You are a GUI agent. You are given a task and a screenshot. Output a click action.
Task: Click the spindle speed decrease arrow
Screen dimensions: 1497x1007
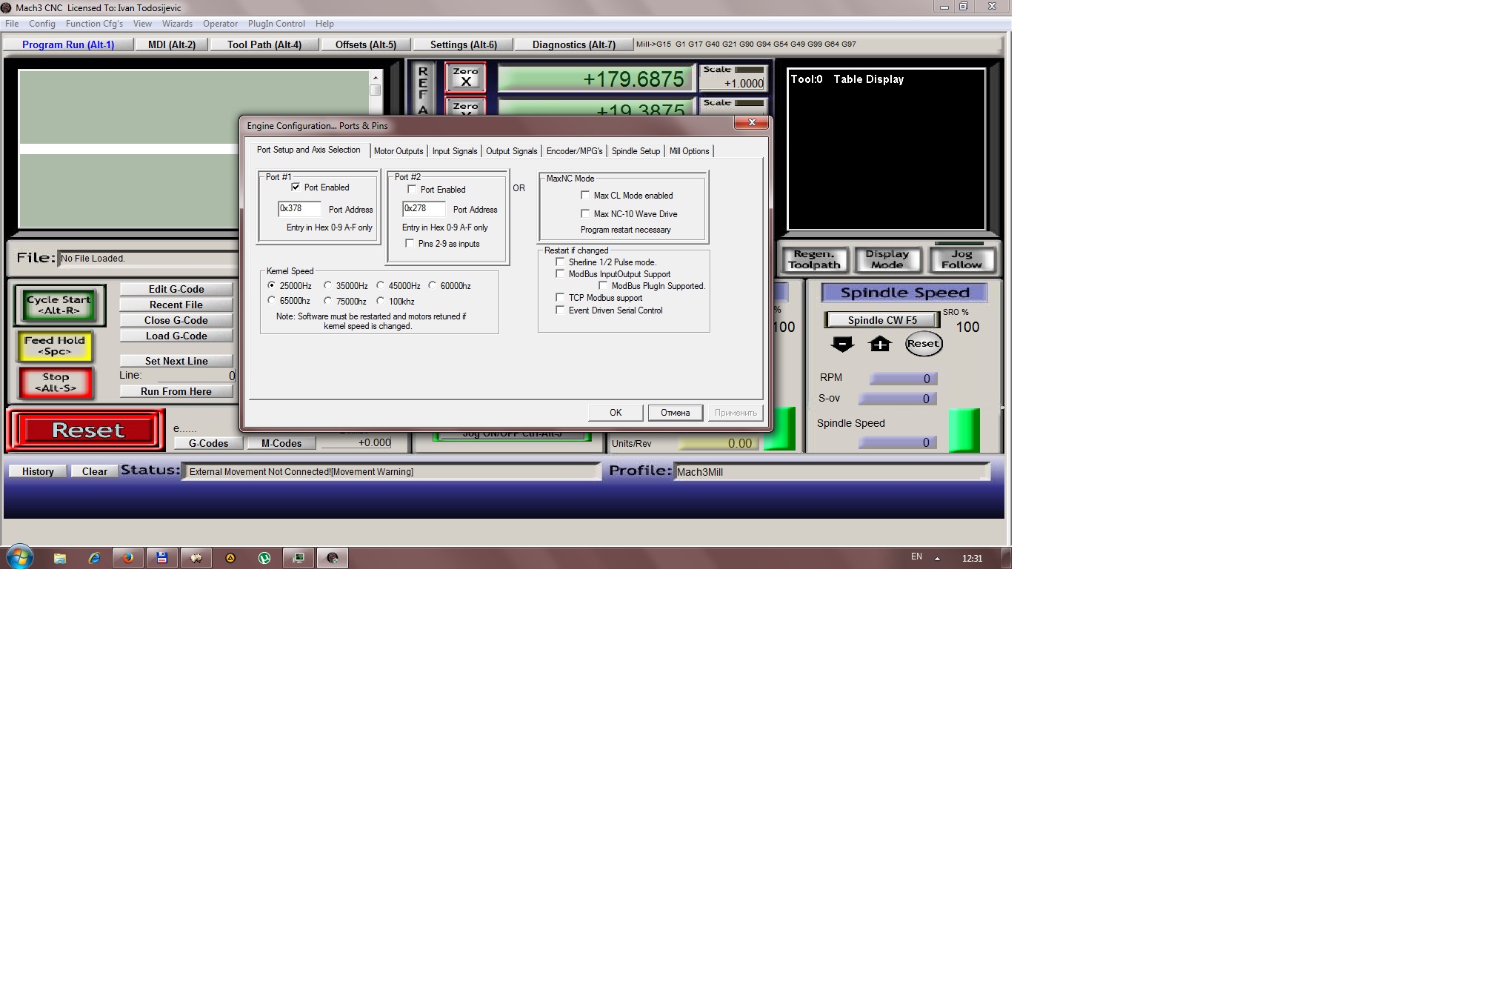click(842, 344)
